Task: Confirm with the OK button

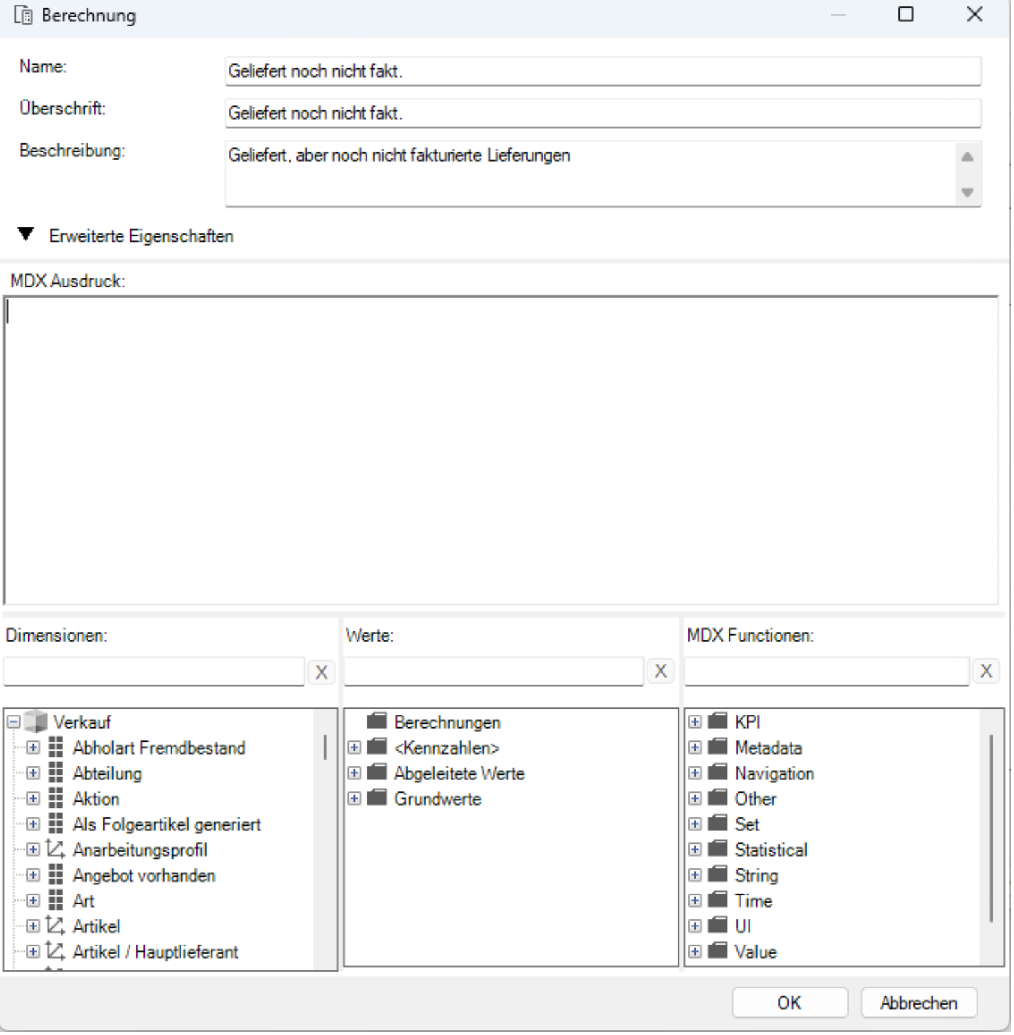Action: pos(789,1003)
